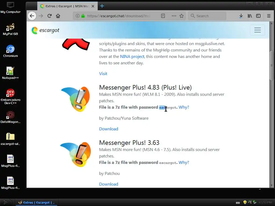Image resolution: width=275 pixels, height=206 pixels.
Task: Click the Search box
Action: click(x=207, y=16)
